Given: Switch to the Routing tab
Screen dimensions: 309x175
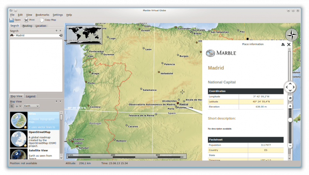Looking at the screenshot, I should pos(27,26).
